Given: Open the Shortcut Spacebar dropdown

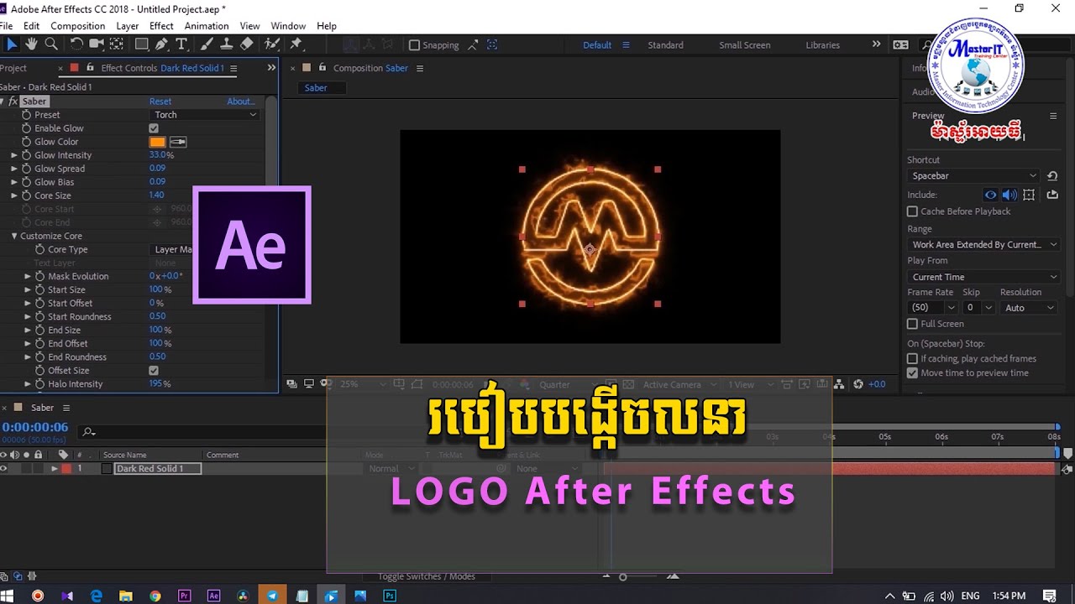Looking at the screenshot, I should 974,176.
